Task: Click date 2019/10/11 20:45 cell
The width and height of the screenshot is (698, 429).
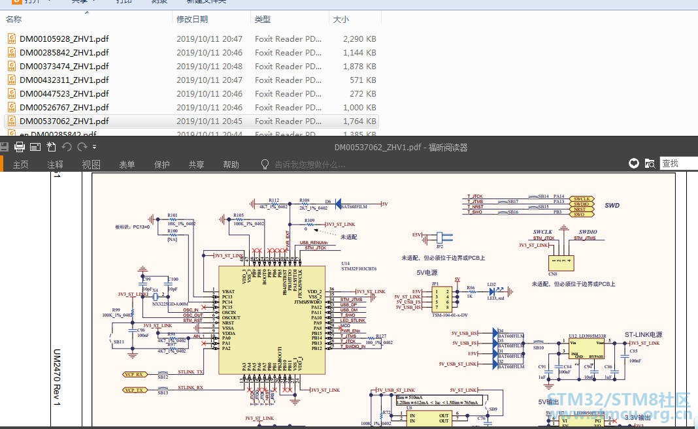Action: (x=209, y=121)
